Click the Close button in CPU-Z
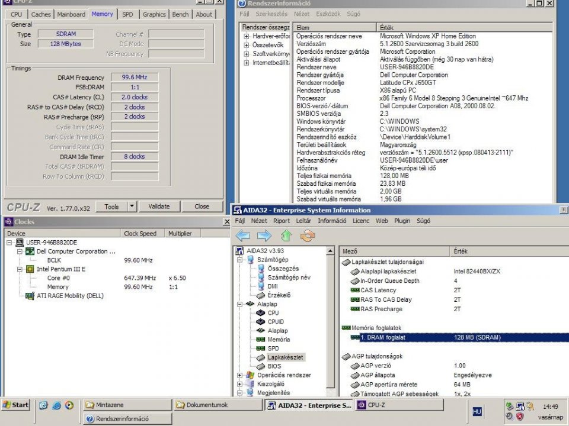Image resolution: width=569 pixels, height=426 pixels. 202,206
